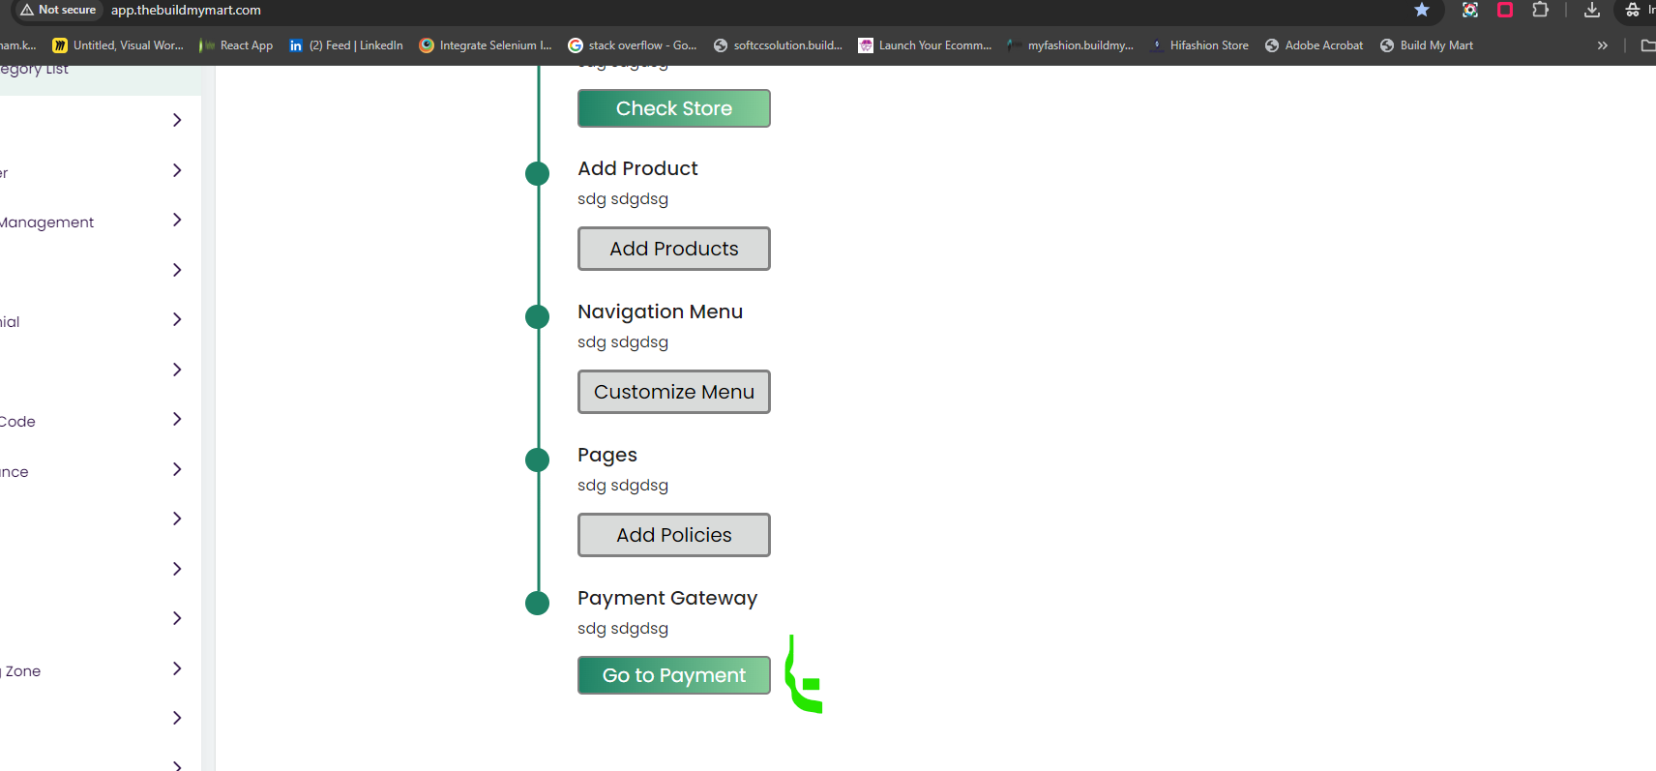Viewport: 1656px width, 771px height.
Task: Open the Extensions puzzle-piece menu
Action: 1541,10
